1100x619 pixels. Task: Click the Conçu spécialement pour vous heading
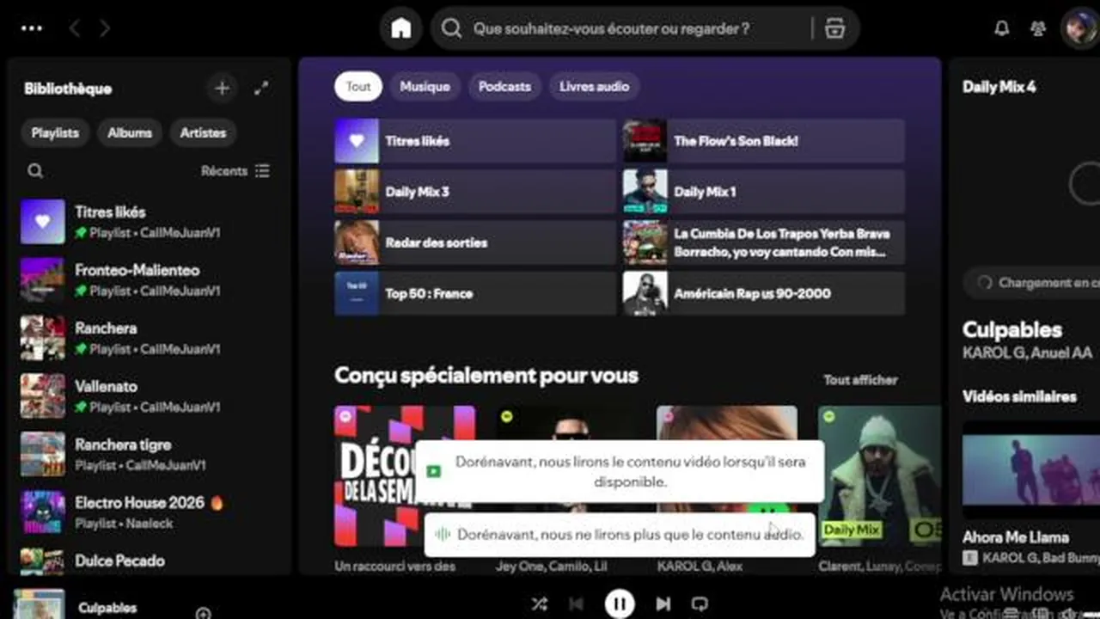pos(486,376)
